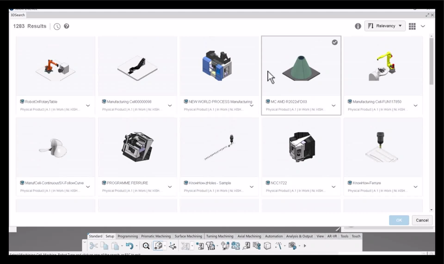The image size is (444, 264).
Task: Click the machining operations tree icon
Action: pos(257,246)
